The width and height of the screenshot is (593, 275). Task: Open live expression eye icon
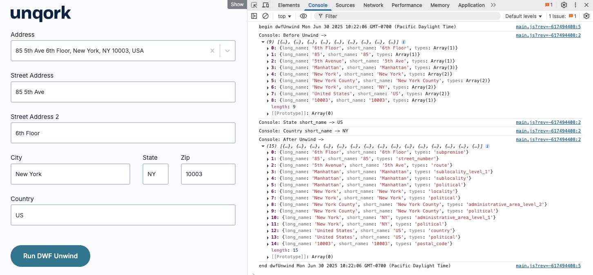click(x=303, y=16)
